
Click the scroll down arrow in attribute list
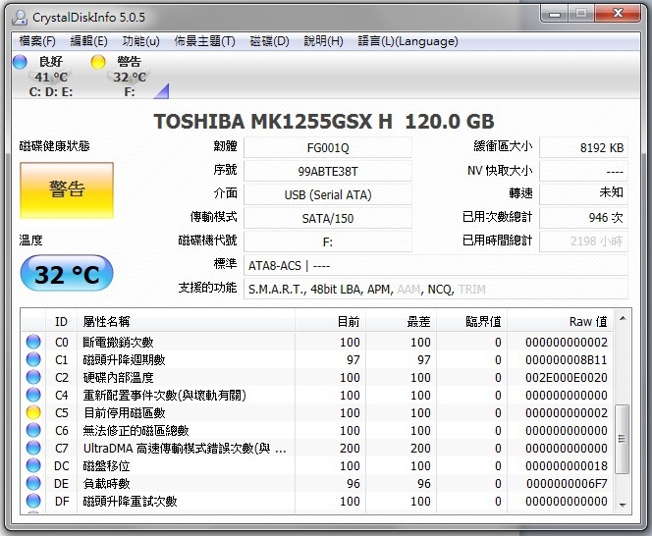[622, 505]
